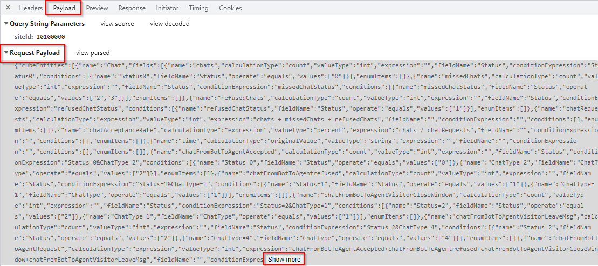Open the Response tab
The image size is (598, 266).
click(x=132, y=8)
